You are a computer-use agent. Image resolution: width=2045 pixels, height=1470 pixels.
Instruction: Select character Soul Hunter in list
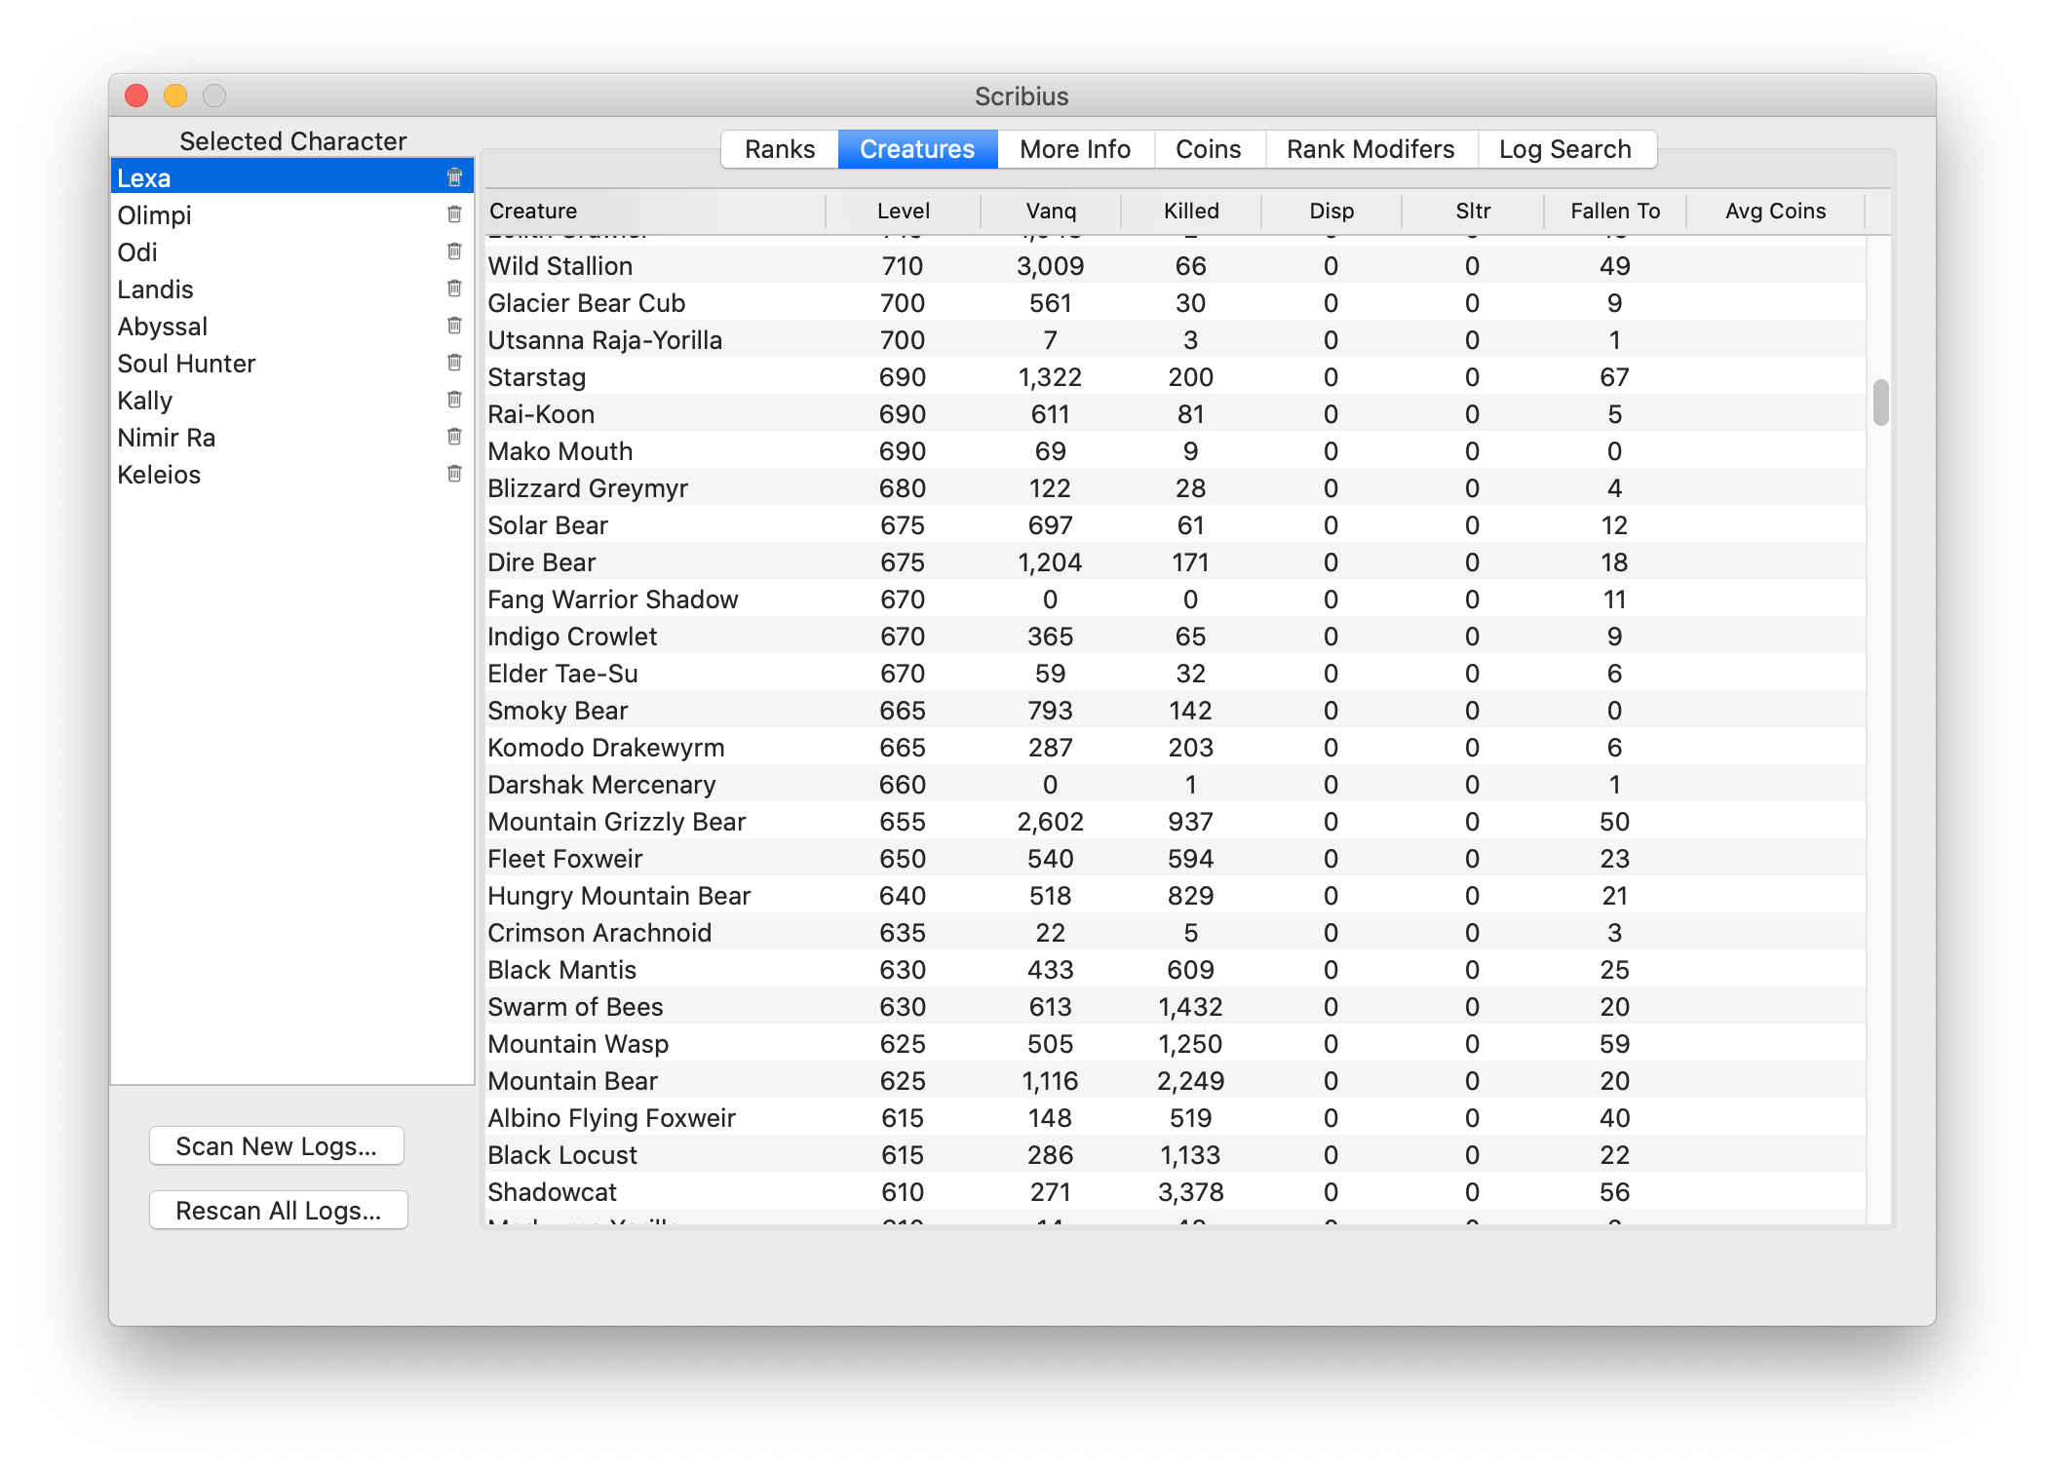tap(186, 364)
